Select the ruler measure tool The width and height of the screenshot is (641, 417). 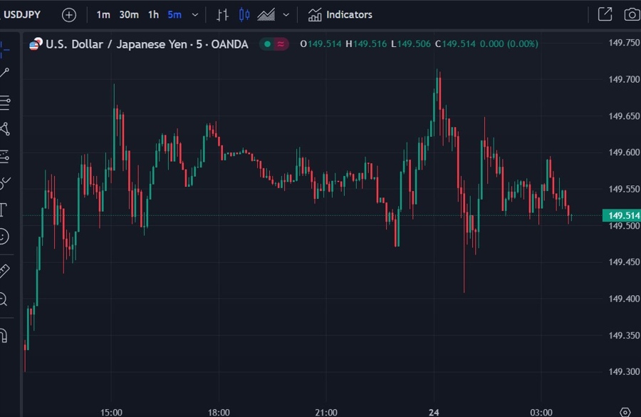[4, 271]
